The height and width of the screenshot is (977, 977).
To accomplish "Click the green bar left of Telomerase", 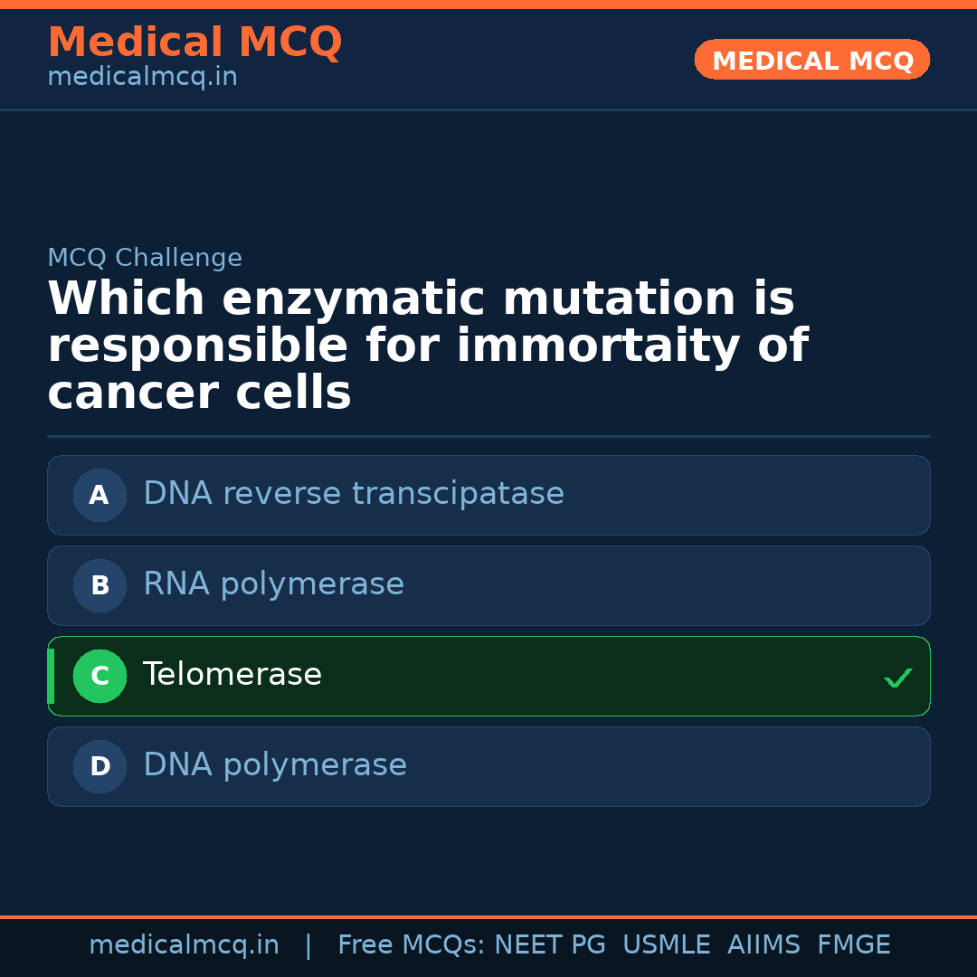I will pyautogui.click(x=51, y=676).
